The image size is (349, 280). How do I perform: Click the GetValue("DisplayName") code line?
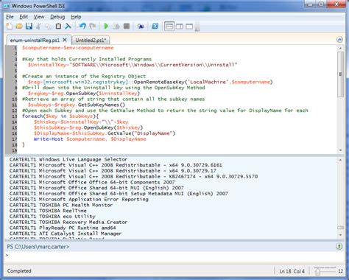(105, 133)
